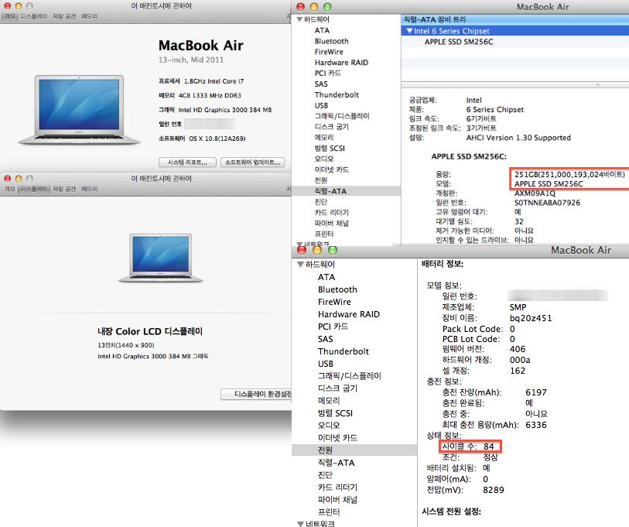Screen dimensions: 629x527
Task: Click yellow minimize button of Serial-ATA window
Action: 313,7
